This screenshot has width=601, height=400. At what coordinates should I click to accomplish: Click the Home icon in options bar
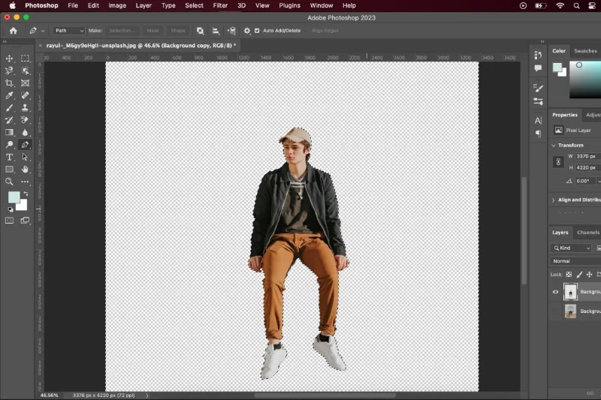click(x=14, y=31)
